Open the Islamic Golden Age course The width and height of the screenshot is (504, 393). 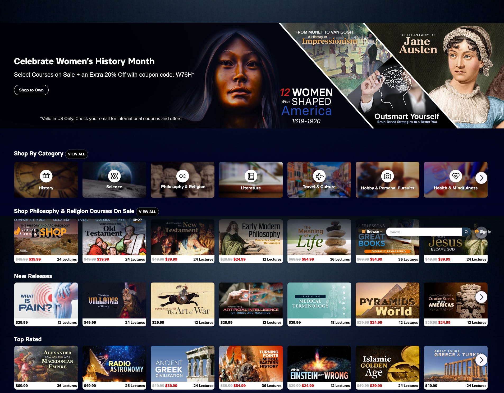tap(387, 367)
